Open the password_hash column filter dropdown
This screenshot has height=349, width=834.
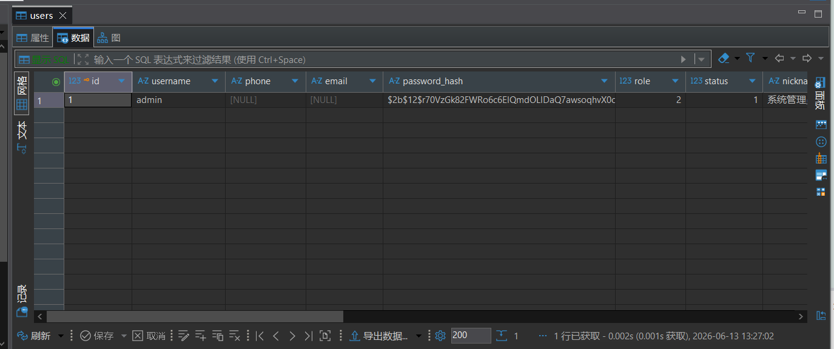(605, 81)
